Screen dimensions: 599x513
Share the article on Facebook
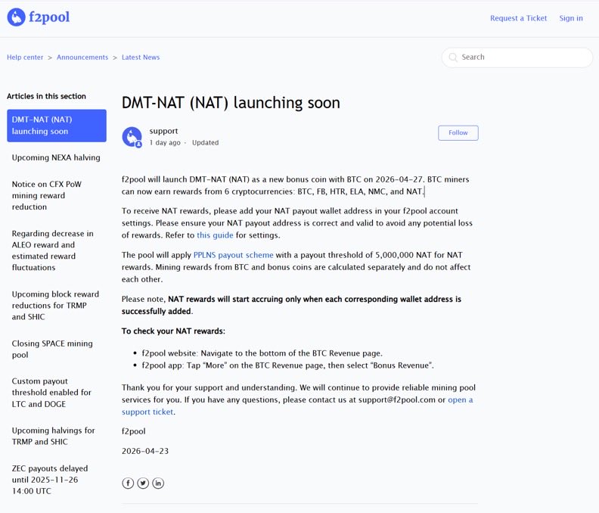[128, 483]
